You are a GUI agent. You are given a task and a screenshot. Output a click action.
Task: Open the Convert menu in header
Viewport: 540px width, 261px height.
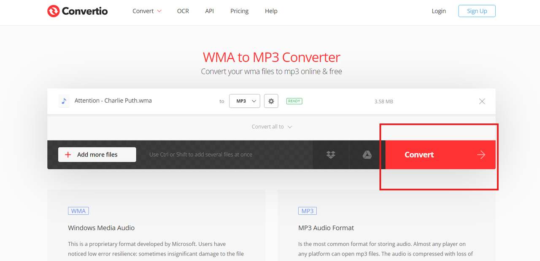[147, 11]
